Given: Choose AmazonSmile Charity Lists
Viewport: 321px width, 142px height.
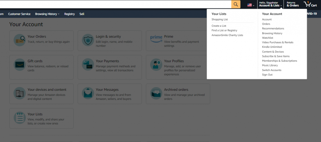Looking at the screenshot, I should pyautogui.click(x=227, y=35).
